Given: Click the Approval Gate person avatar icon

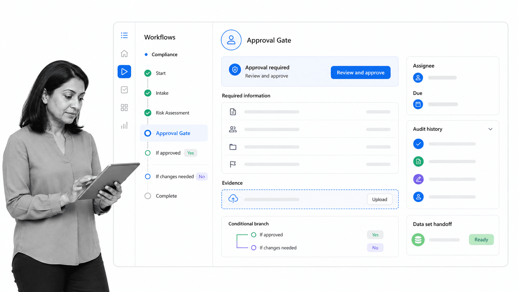Looking at the screenshot, I should pos(231,40).
